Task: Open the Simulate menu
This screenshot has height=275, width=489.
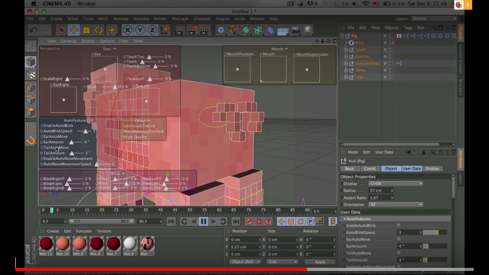Action: (141, 19)
